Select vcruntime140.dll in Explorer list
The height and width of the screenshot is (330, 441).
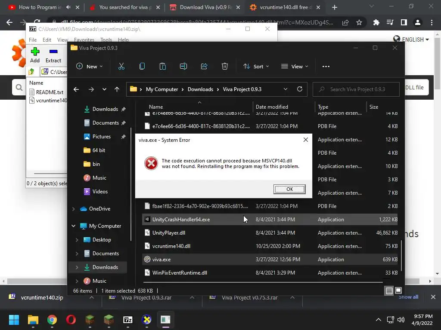point(270,246)
